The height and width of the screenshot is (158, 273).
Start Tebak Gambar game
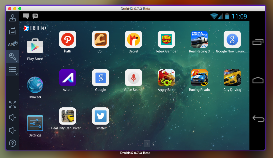coord(166,39)
